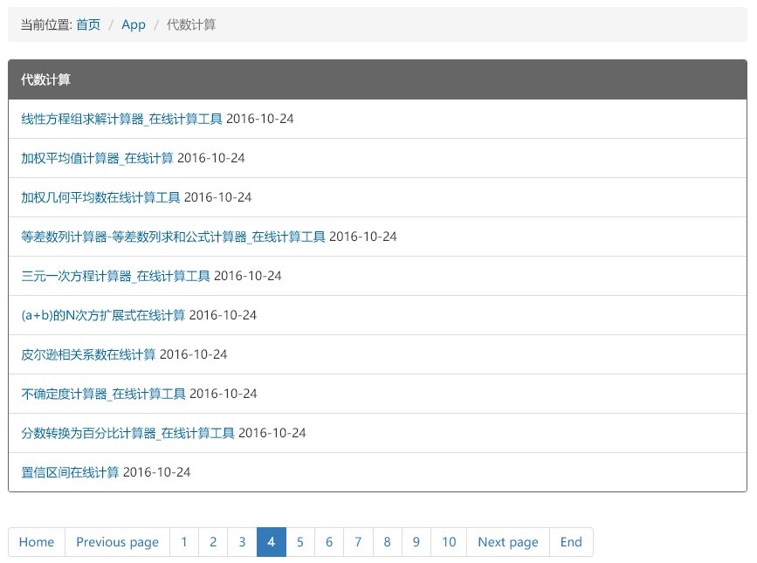Open 皮尔逊相关系数在线计算 link

tap(88, 354)
